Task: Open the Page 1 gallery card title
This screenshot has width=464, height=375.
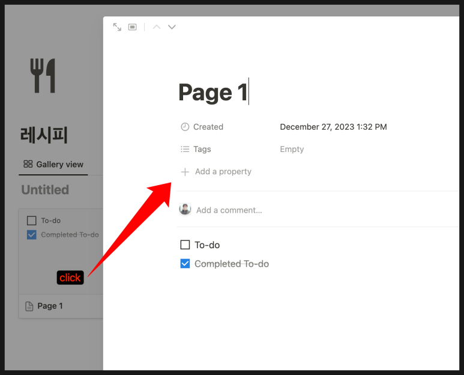Action: (50, 306)
